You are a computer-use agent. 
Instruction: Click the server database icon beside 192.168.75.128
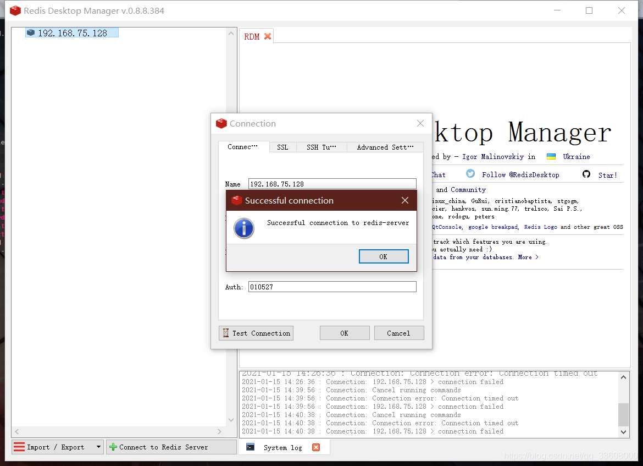[x=31, y=32]
